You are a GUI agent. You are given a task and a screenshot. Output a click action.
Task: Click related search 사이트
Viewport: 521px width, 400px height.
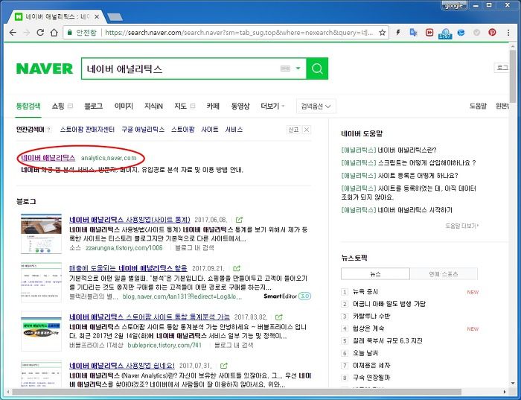210,130
